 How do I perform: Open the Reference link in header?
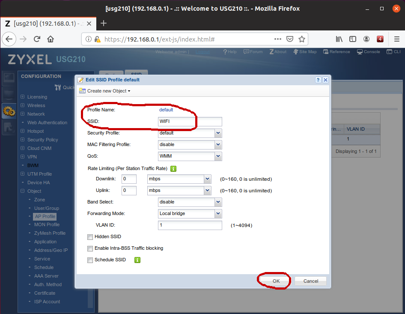pos(337,52)
